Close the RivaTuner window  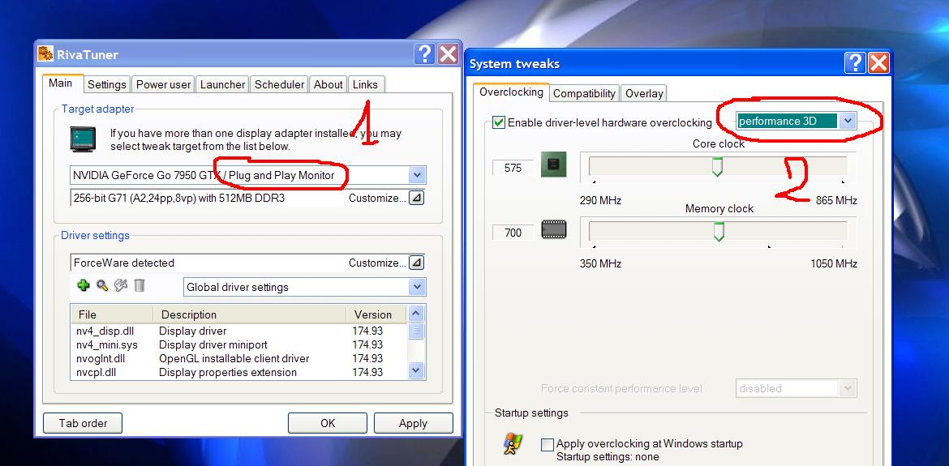coord(448,53)
